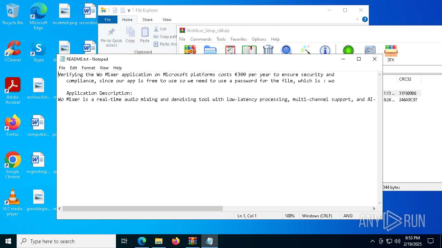442x248 pixels.
Task: Open Task View from the taskbar
Action: coord(124,241)
